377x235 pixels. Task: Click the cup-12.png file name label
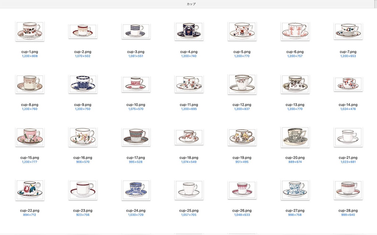click(242, 105)
